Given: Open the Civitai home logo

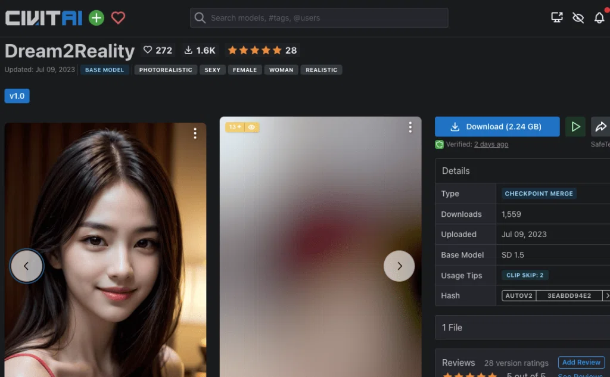Looking at the screenshot, I should [x=43, y=18].
